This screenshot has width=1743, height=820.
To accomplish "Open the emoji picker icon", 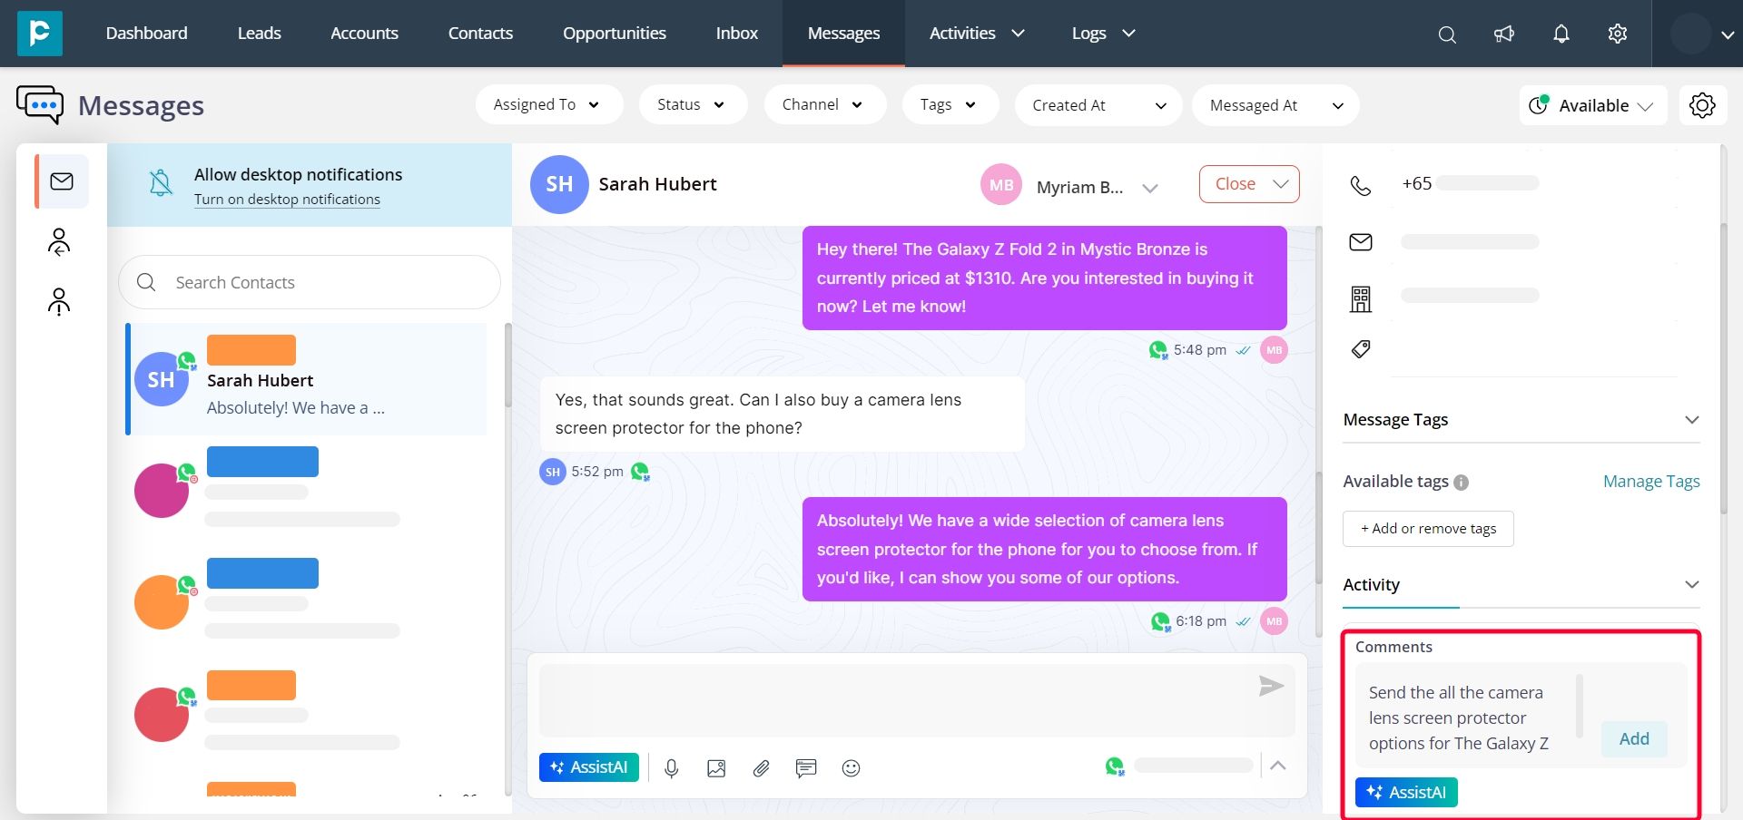I will 851,768.
